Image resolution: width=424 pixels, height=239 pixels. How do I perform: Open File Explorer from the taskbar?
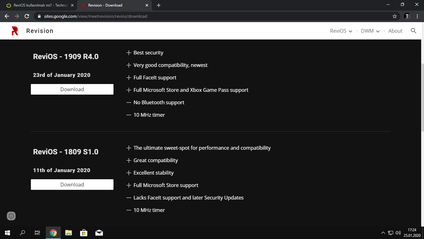[69, 233]
